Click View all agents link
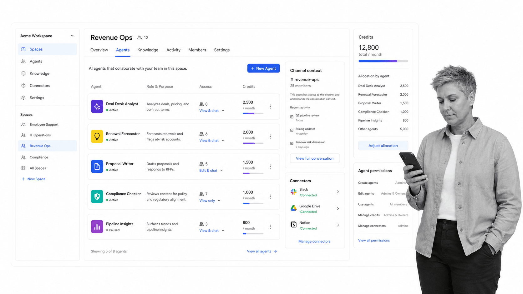 point(262,251)
